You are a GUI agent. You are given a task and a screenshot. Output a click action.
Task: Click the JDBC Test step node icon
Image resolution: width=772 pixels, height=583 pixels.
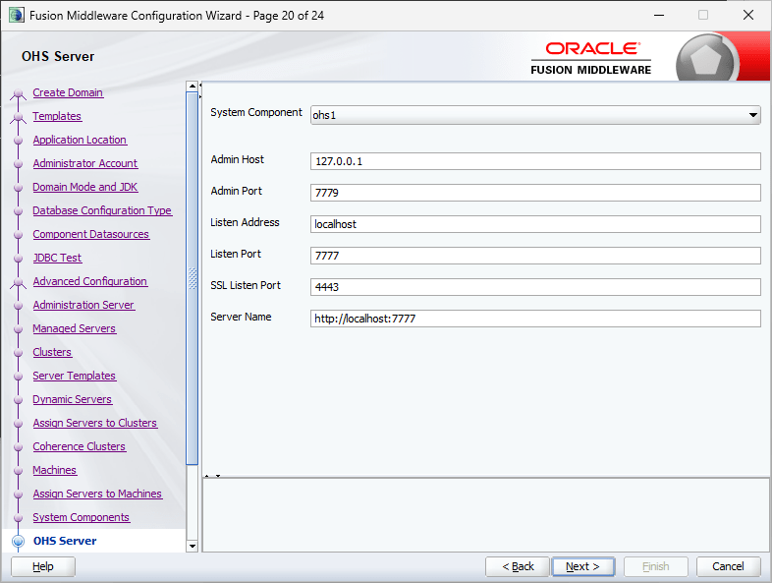19,259
